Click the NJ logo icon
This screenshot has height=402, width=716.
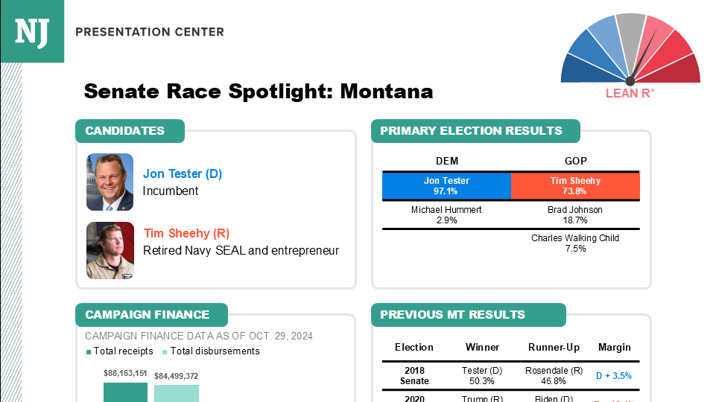(32, 31)
